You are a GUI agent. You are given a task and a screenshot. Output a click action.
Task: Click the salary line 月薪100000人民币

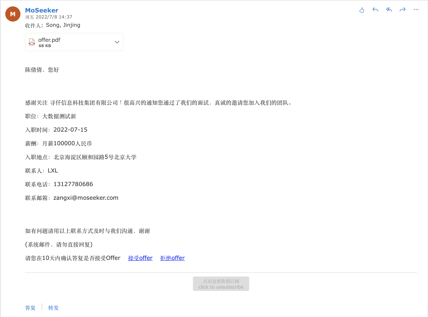coord(67,144)
